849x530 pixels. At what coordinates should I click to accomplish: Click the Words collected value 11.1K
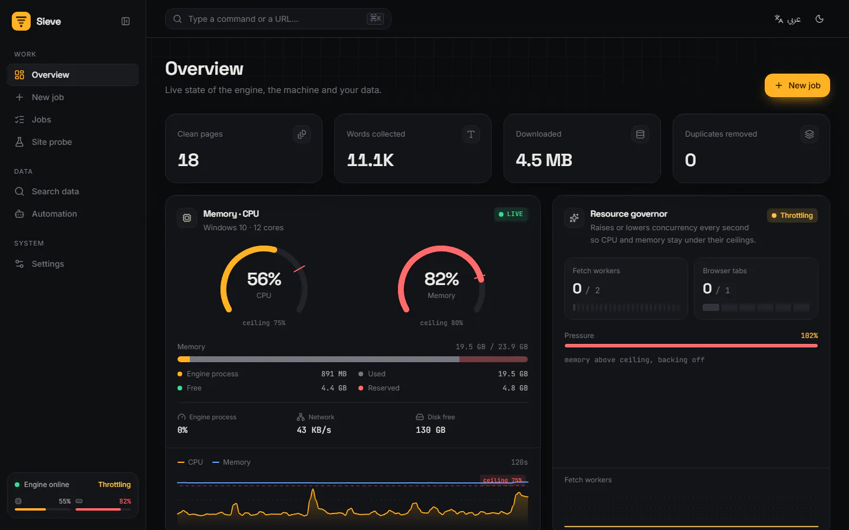370,160
